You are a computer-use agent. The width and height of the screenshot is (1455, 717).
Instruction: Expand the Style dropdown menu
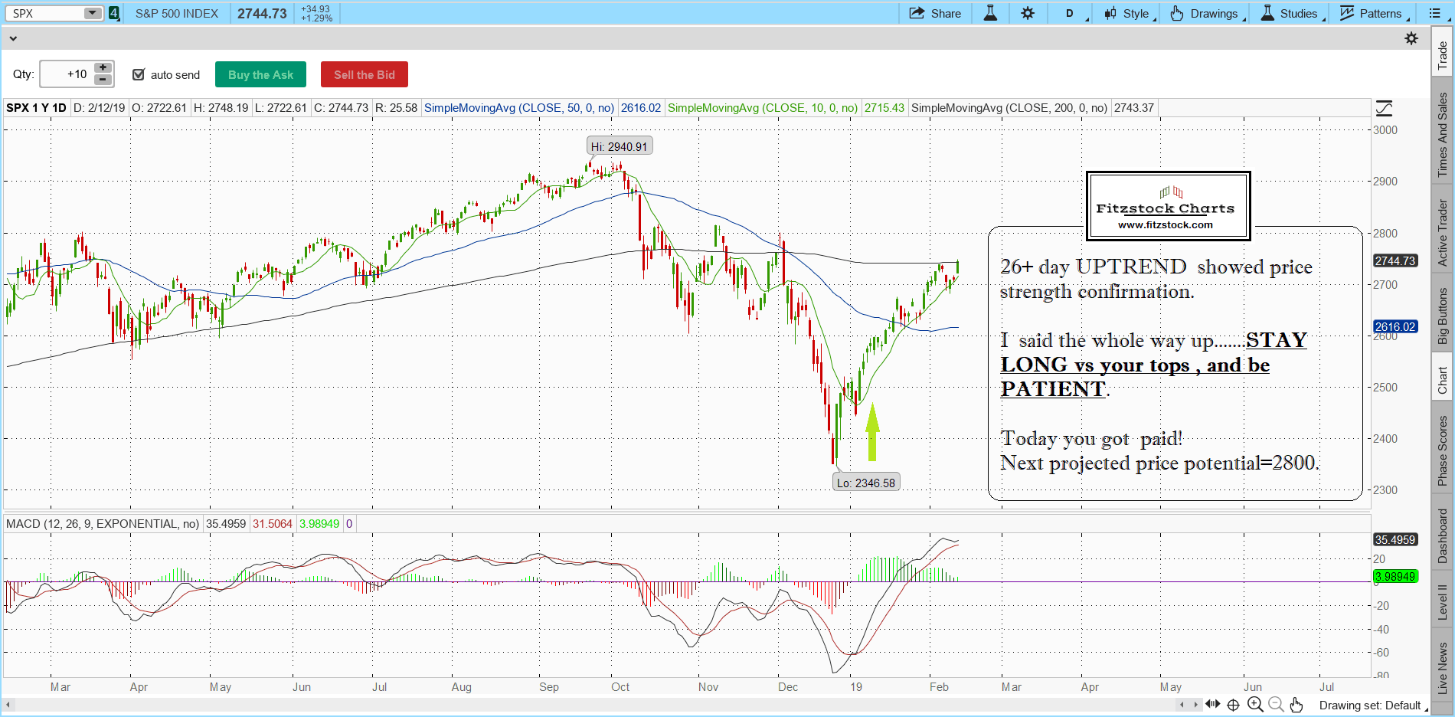click(x=1130, y=13)
